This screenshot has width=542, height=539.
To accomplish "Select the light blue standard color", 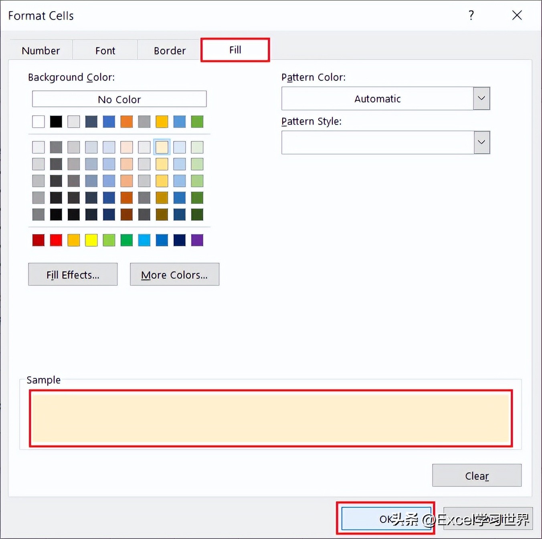I will point(144,240).
